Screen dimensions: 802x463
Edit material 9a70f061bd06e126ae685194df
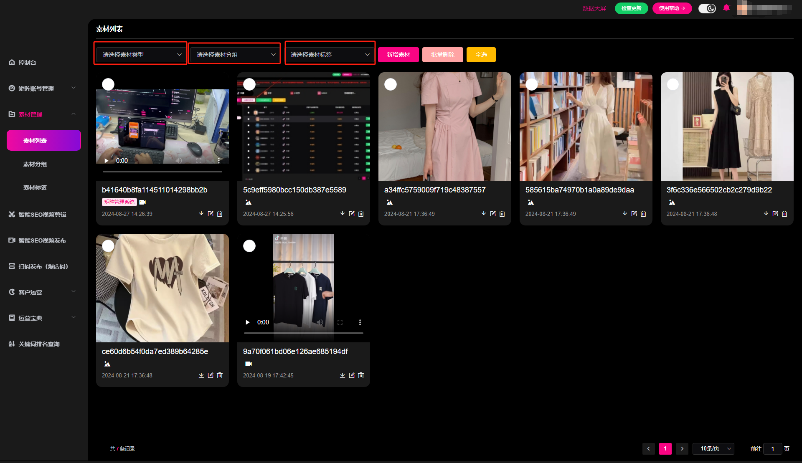click(x=352, y=375)
